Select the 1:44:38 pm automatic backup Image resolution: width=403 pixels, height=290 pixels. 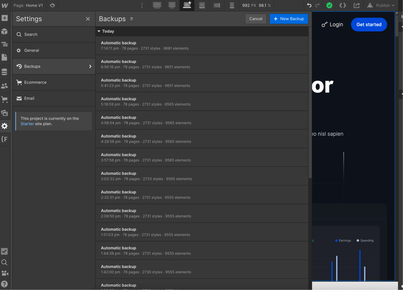tap(202, 251)
